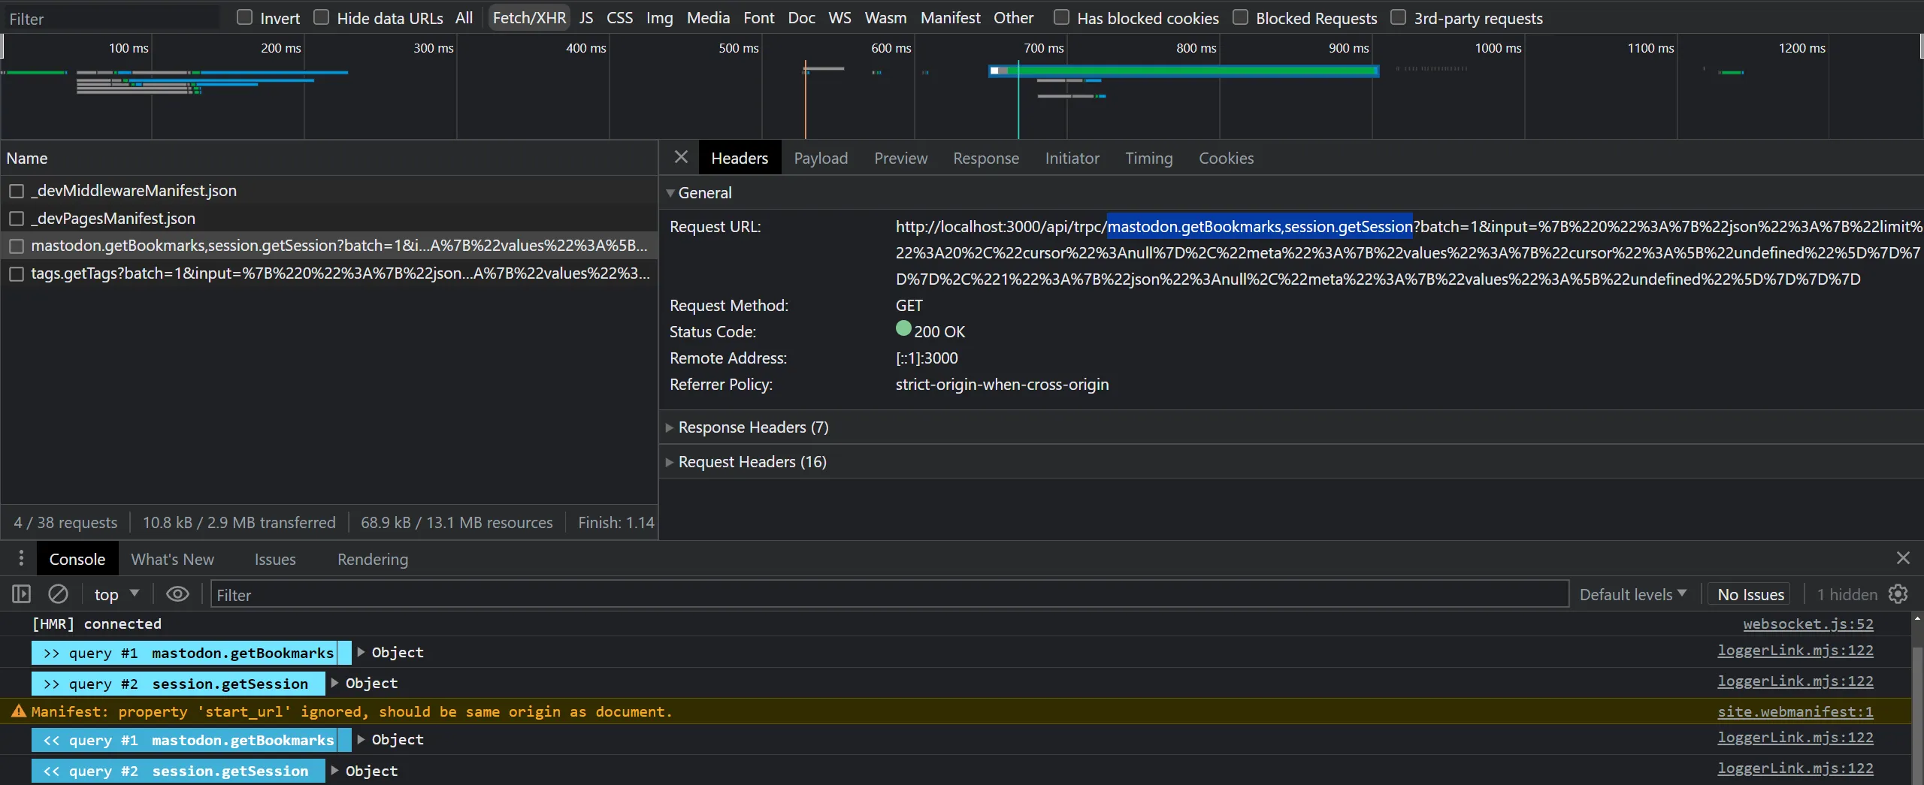Filter requests by Manifest
This screenshot has width=1924, height=785.
[x=950, y=17]
